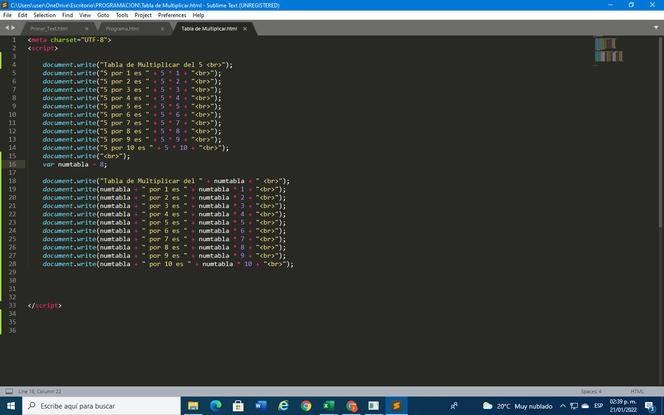664x415 pixels.
Task: Place cursor on the meta charset line
Action: (x=69, y=40)
